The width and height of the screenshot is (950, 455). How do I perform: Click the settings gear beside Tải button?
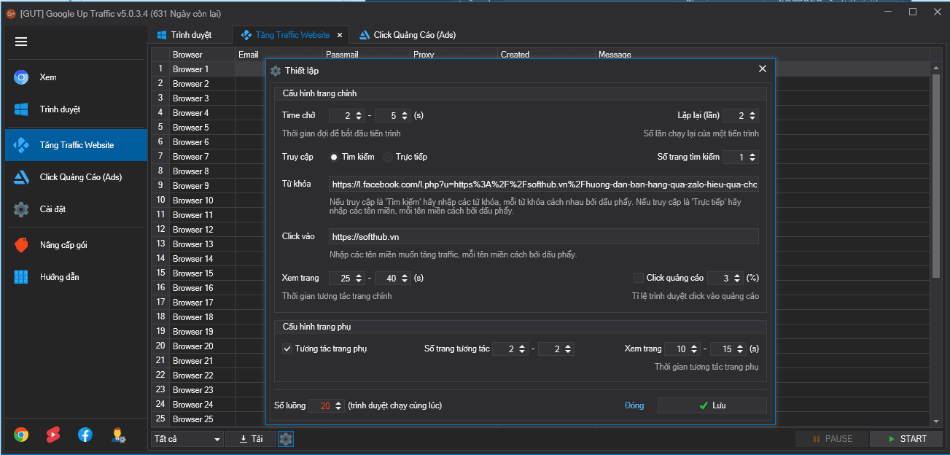(x=286, y=439)
